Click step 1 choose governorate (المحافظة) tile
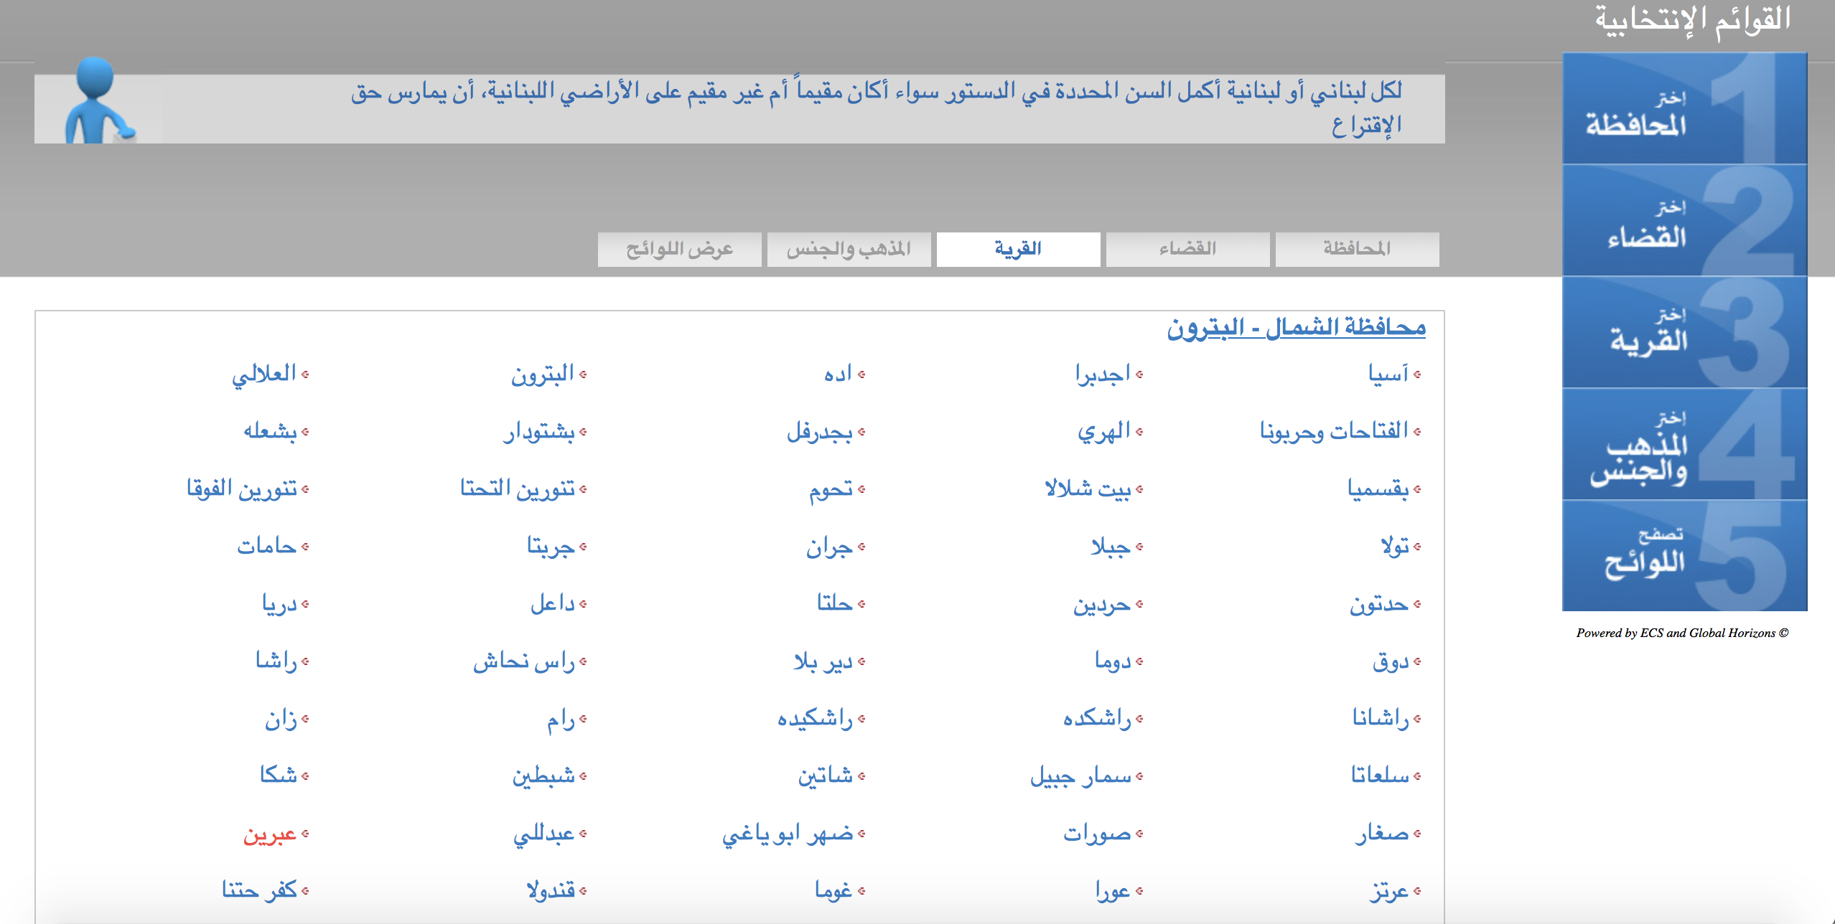The height and width of the screenshot is (924, 1835). coord(1684,109)
